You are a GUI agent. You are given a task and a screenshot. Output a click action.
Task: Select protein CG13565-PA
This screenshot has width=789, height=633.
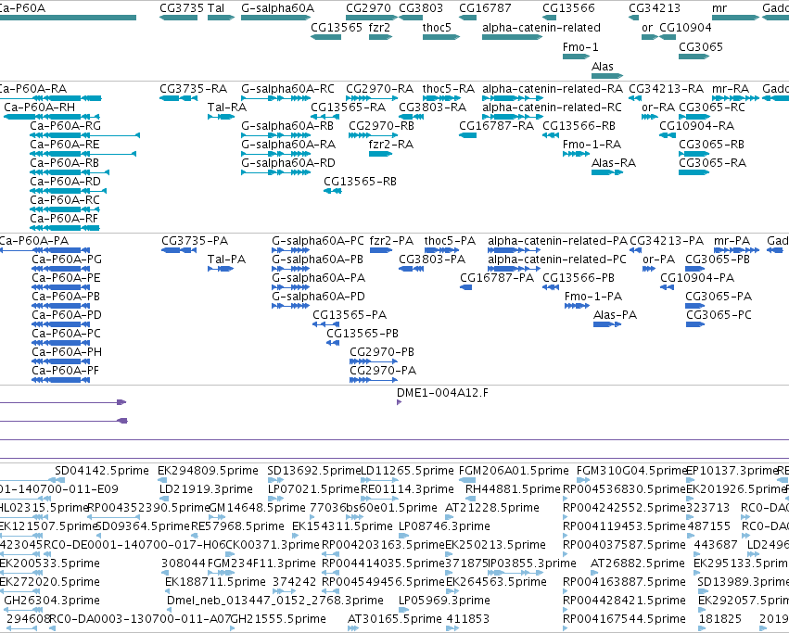click(350, 315)
